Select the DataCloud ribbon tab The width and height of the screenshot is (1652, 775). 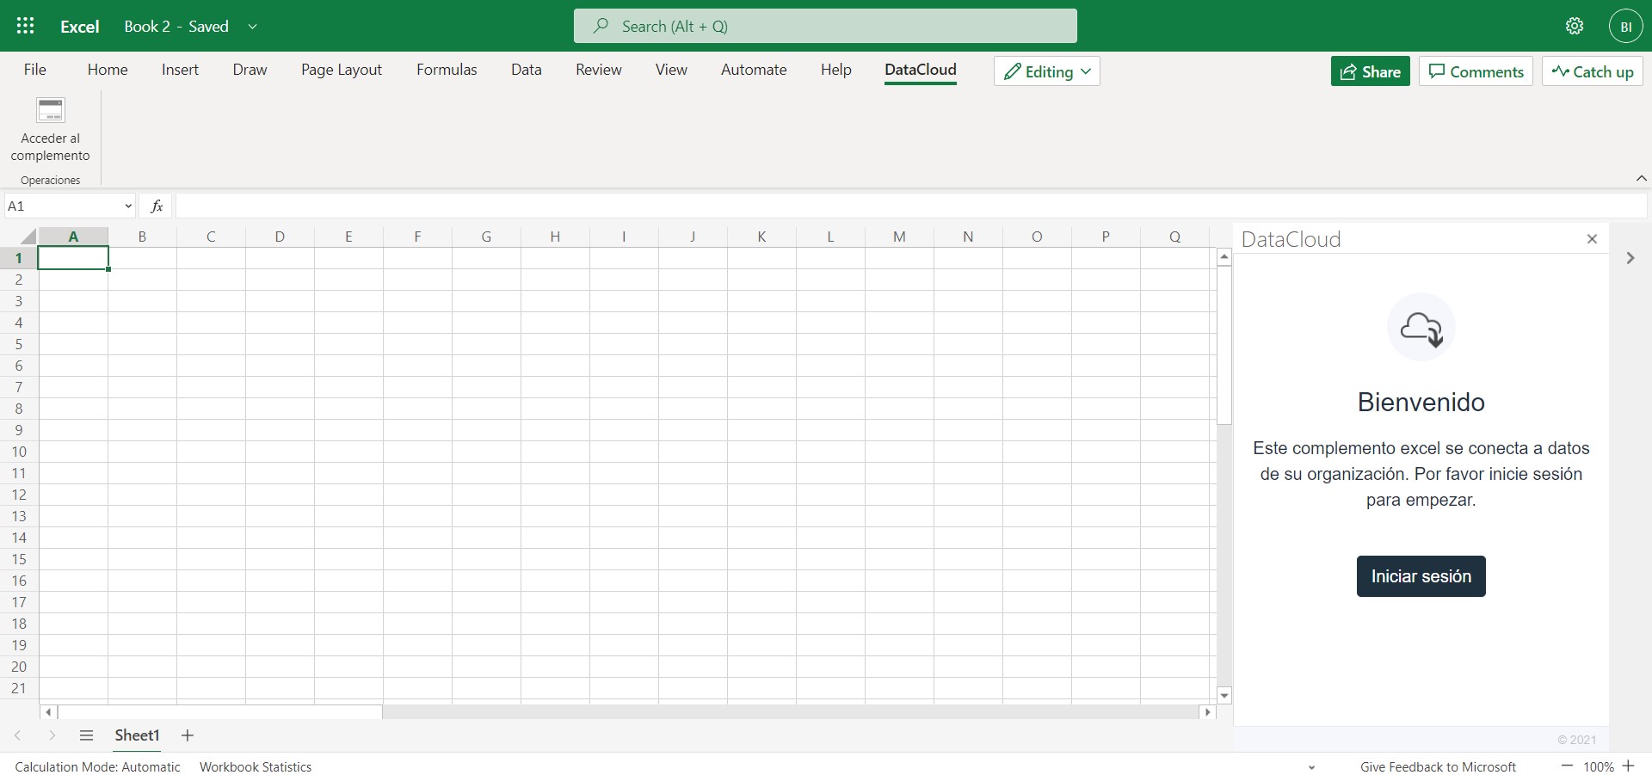[x=921, y=70]
